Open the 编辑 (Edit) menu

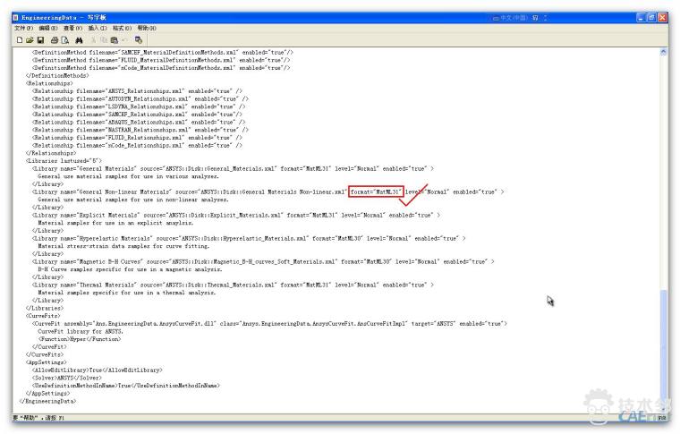coord(47,29)
